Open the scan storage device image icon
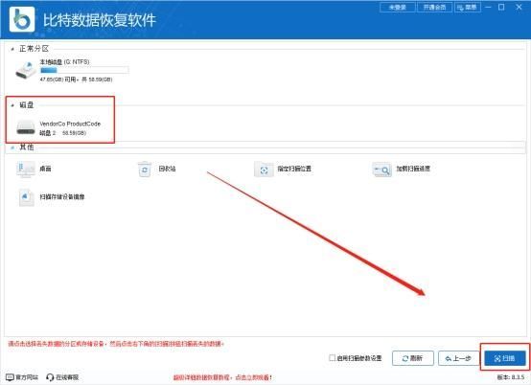 [26, 197]
